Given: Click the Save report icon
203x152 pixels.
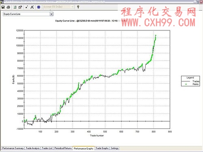Looking at the screenshot, I should coord(3,7).
